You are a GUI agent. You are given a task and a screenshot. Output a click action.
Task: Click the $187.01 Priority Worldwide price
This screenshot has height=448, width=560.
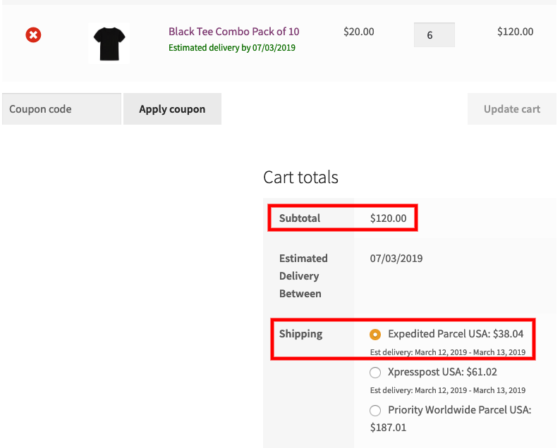point(388,428)
